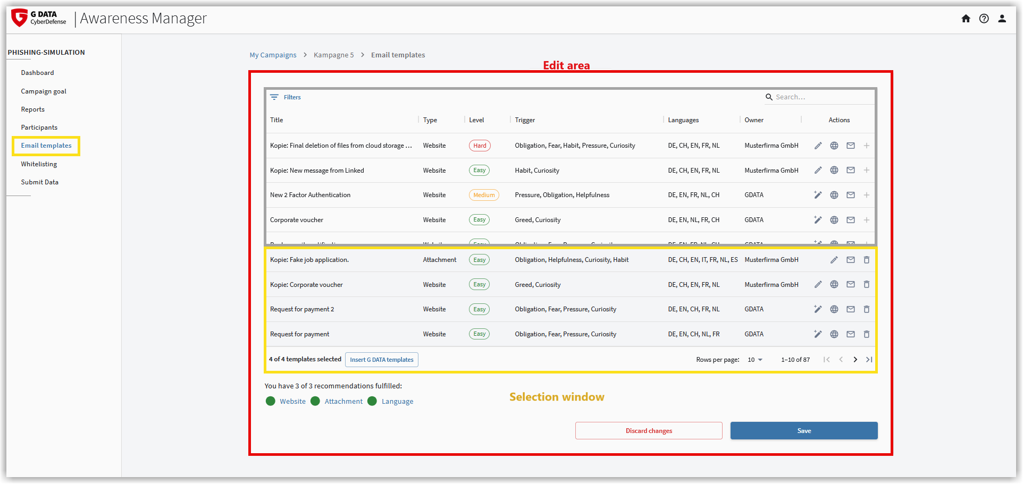Add 'Kopie: New message from Linked' template
This screenshot has height=484, width=1023.
click(867, 171)
